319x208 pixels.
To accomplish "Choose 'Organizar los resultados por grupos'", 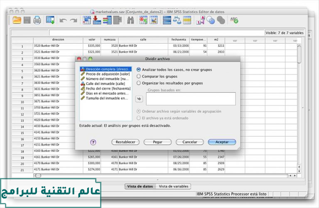I will (169, 83).
